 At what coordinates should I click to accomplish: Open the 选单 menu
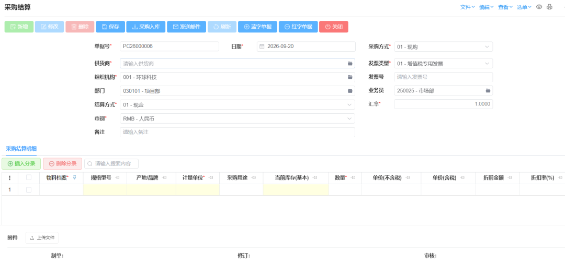click(x=524, y=7)
